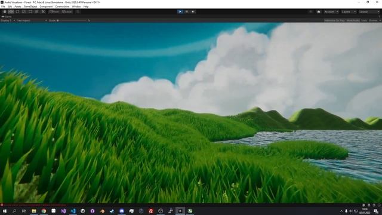Click the red console error message
Viewport: 382px width, 215px height.
coord(35,205)
